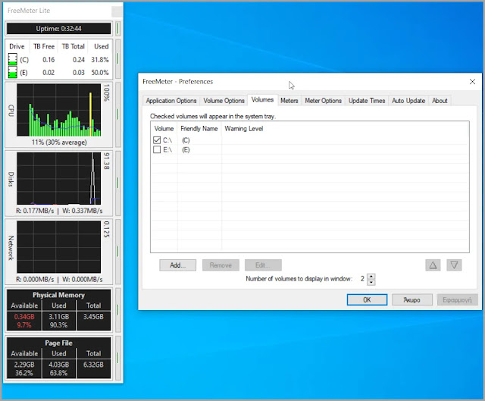Click the 50.0% used value for drive E

[99, 73]
